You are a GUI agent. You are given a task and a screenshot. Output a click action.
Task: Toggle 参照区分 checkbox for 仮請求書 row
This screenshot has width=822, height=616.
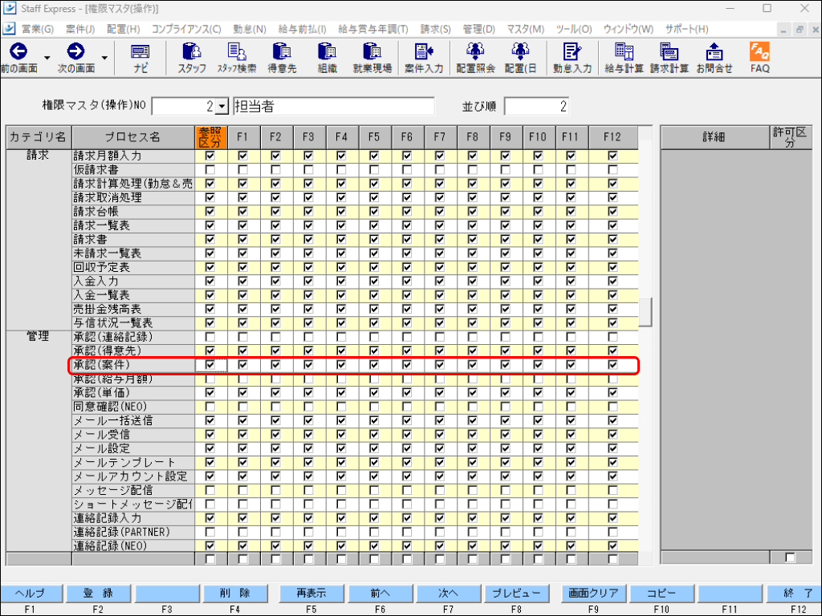click(210, 170)
